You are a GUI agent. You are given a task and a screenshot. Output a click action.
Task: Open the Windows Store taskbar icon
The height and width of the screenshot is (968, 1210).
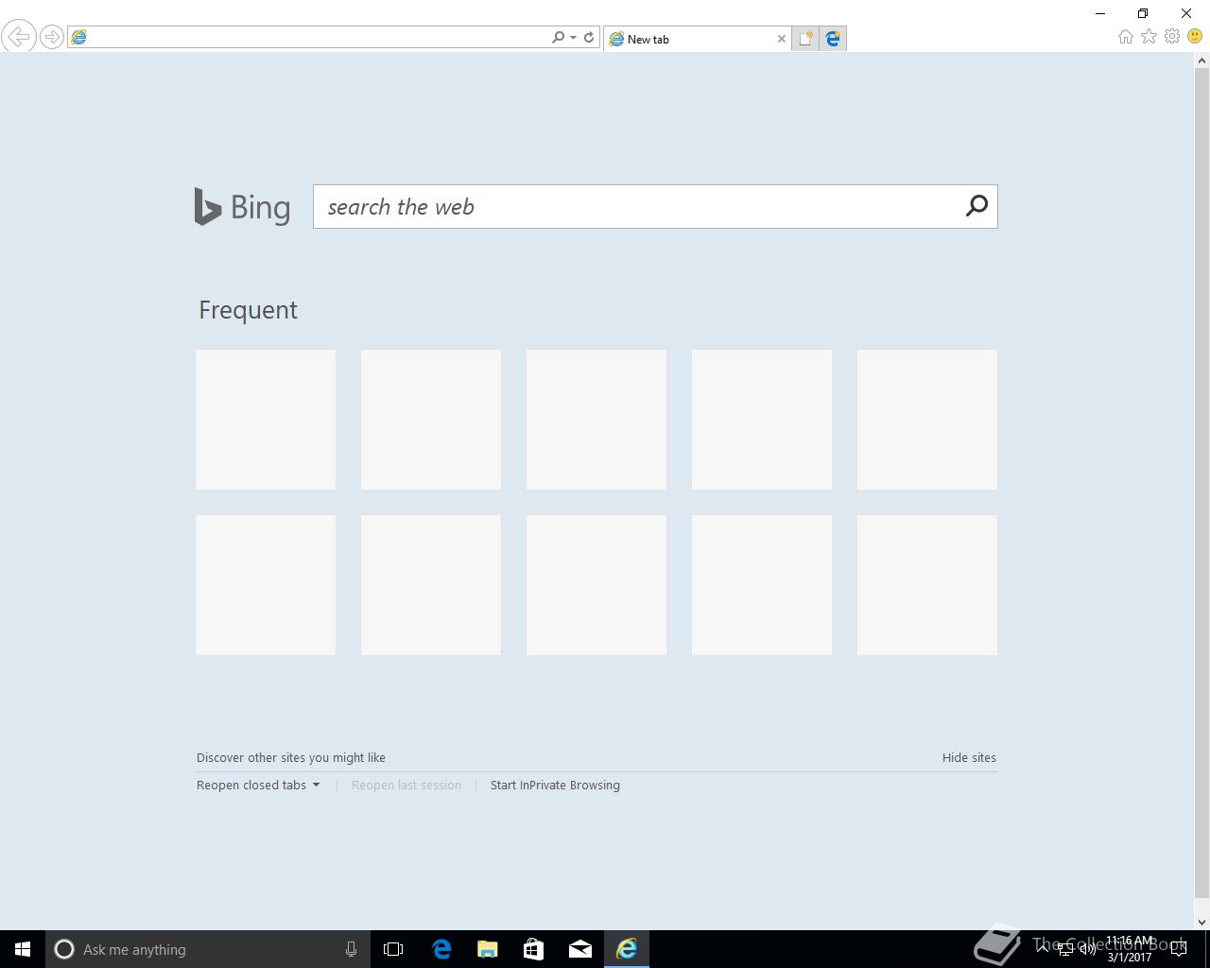tap(534, 949)
